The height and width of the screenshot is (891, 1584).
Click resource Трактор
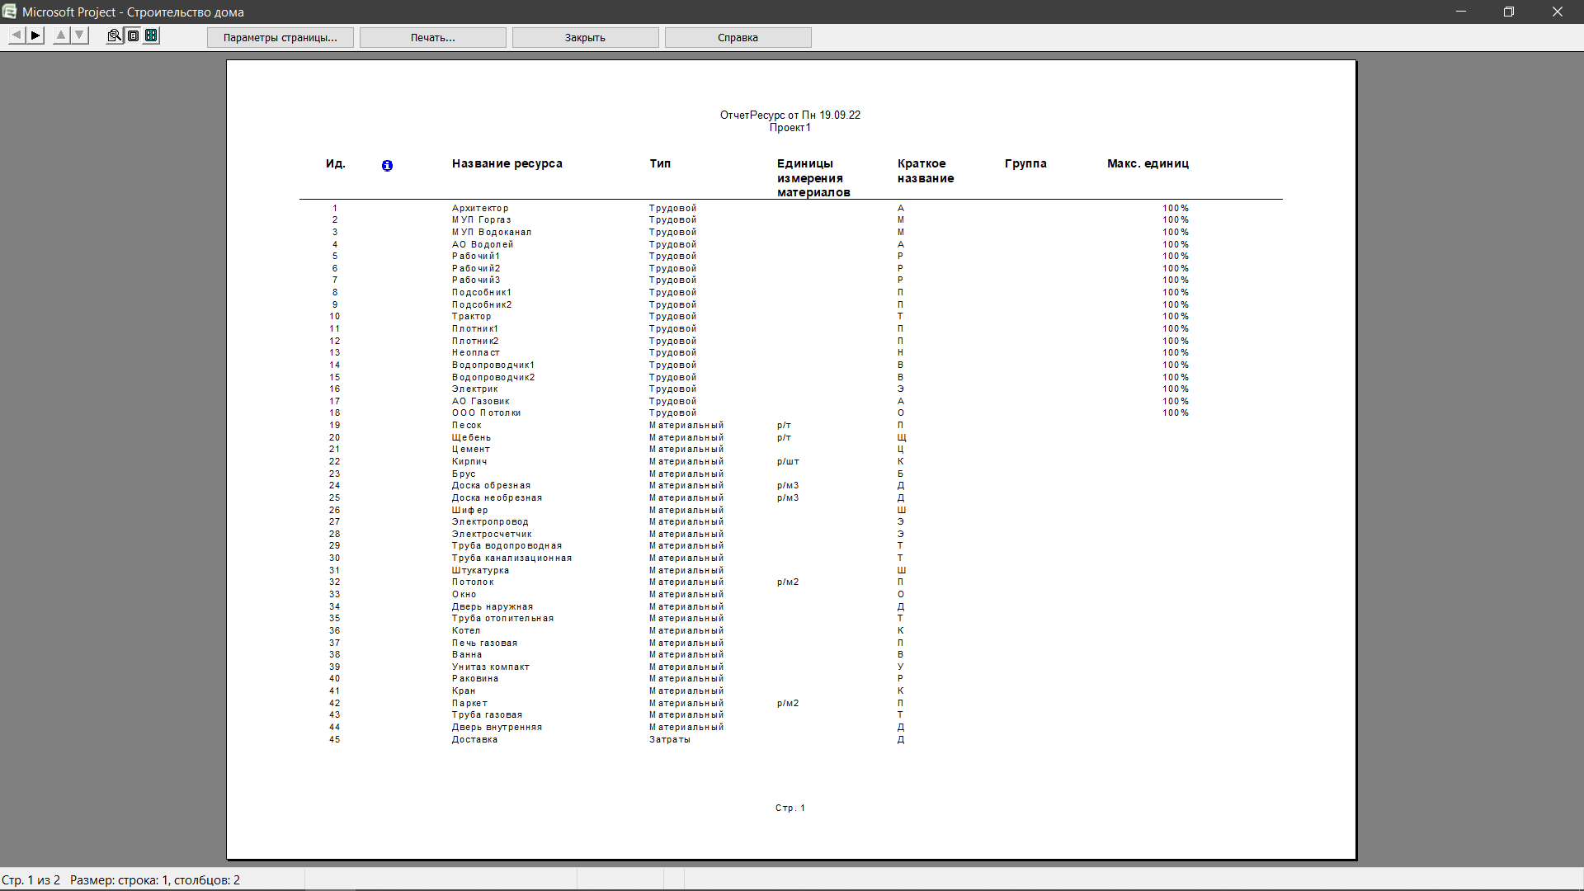(472, 317)
